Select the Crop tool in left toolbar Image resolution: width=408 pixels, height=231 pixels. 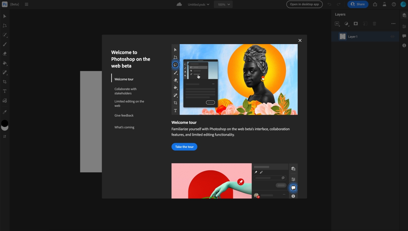pos(5,82)
